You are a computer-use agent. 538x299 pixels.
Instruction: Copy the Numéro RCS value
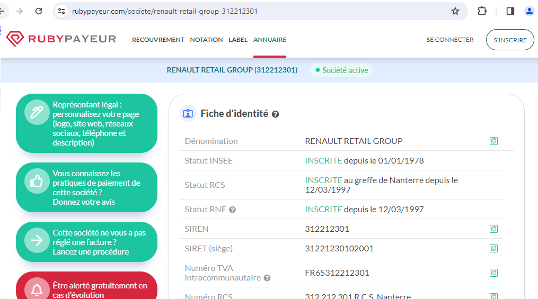pos(493,296)
